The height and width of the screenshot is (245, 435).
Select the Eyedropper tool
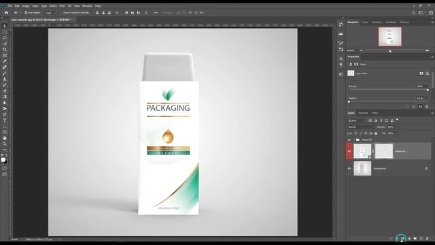[5, 61]
